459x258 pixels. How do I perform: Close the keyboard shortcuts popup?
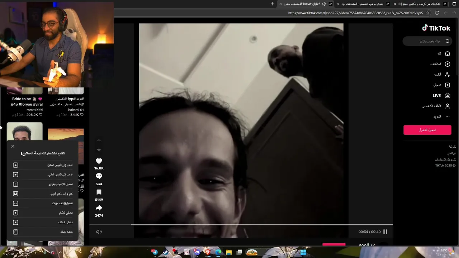(x=13, y=147)
